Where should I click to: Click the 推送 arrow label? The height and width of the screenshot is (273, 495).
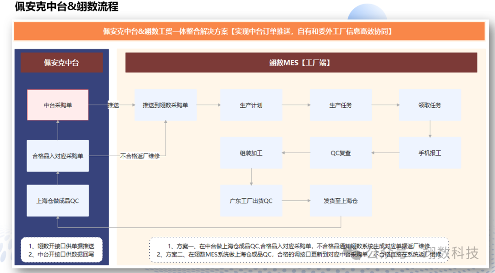tap(113, 105)
